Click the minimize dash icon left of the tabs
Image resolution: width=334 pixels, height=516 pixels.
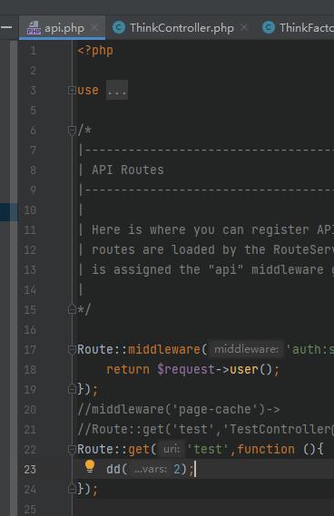coord(6,27)
